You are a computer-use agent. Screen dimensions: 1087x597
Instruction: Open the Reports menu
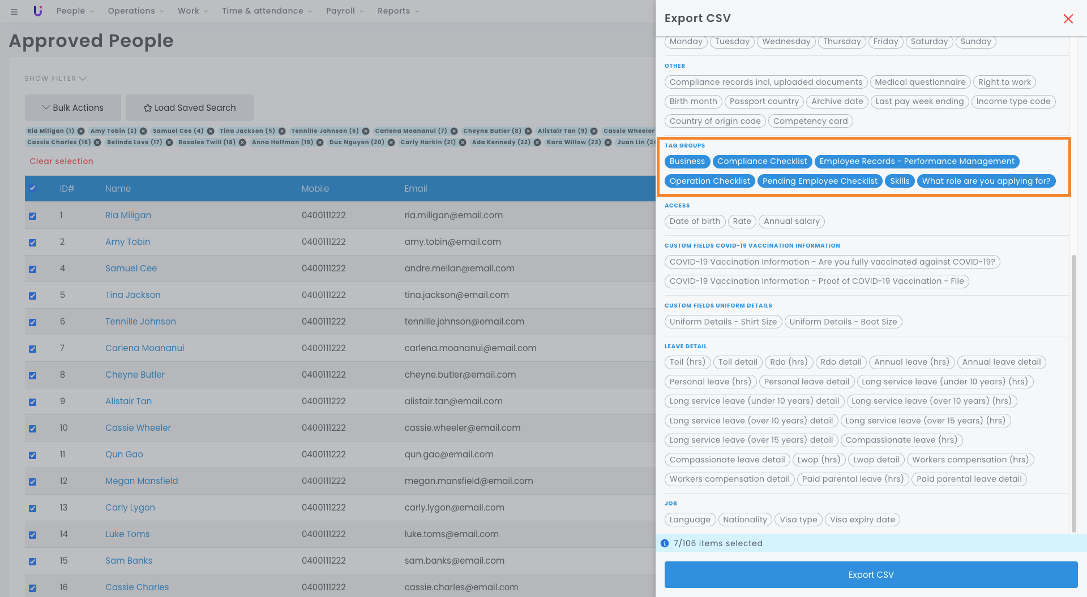[398, 11]
